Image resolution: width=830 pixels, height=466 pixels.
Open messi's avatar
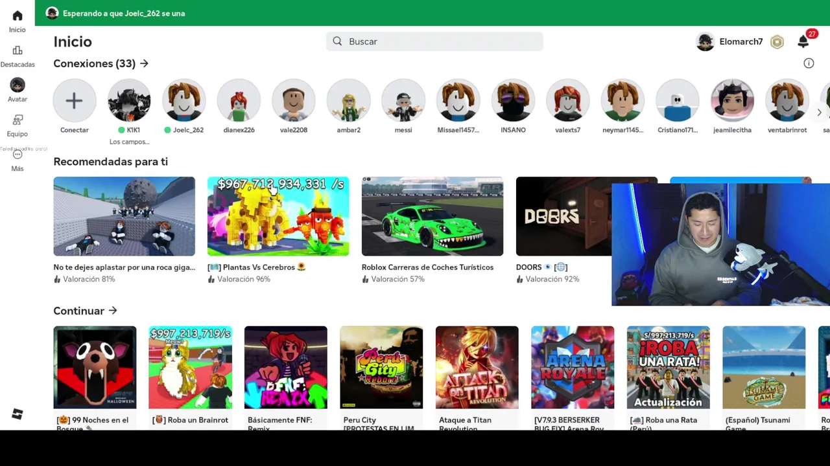coord(403,100)
